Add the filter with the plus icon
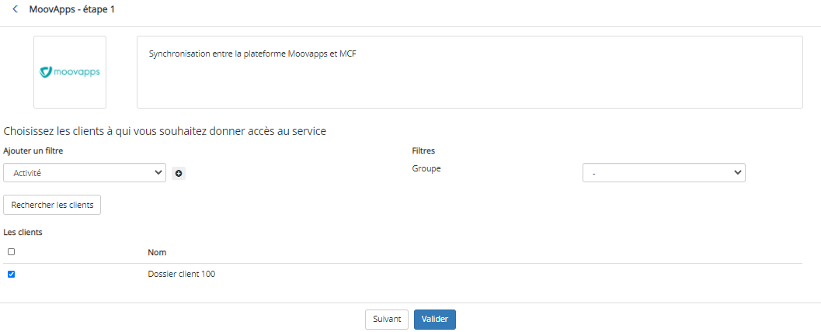The image size is (821, 332). 179,174
